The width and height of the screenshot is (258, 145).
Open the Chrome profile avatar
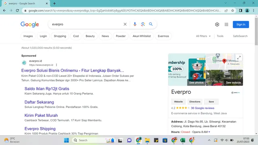pyautogui.click(x=247, y=10)
